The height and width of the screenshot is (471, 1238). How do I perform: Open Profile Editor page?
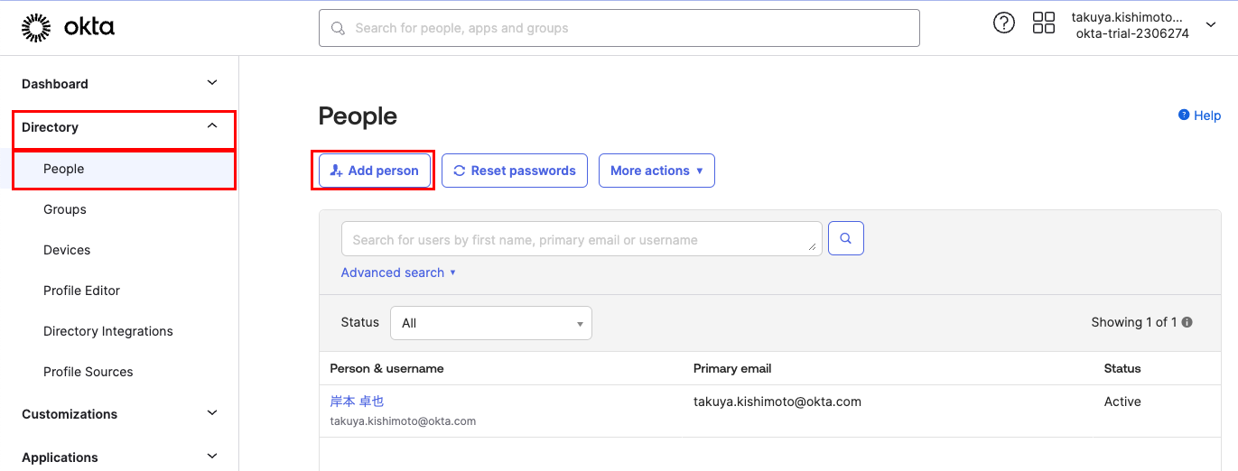pos(81,291)
